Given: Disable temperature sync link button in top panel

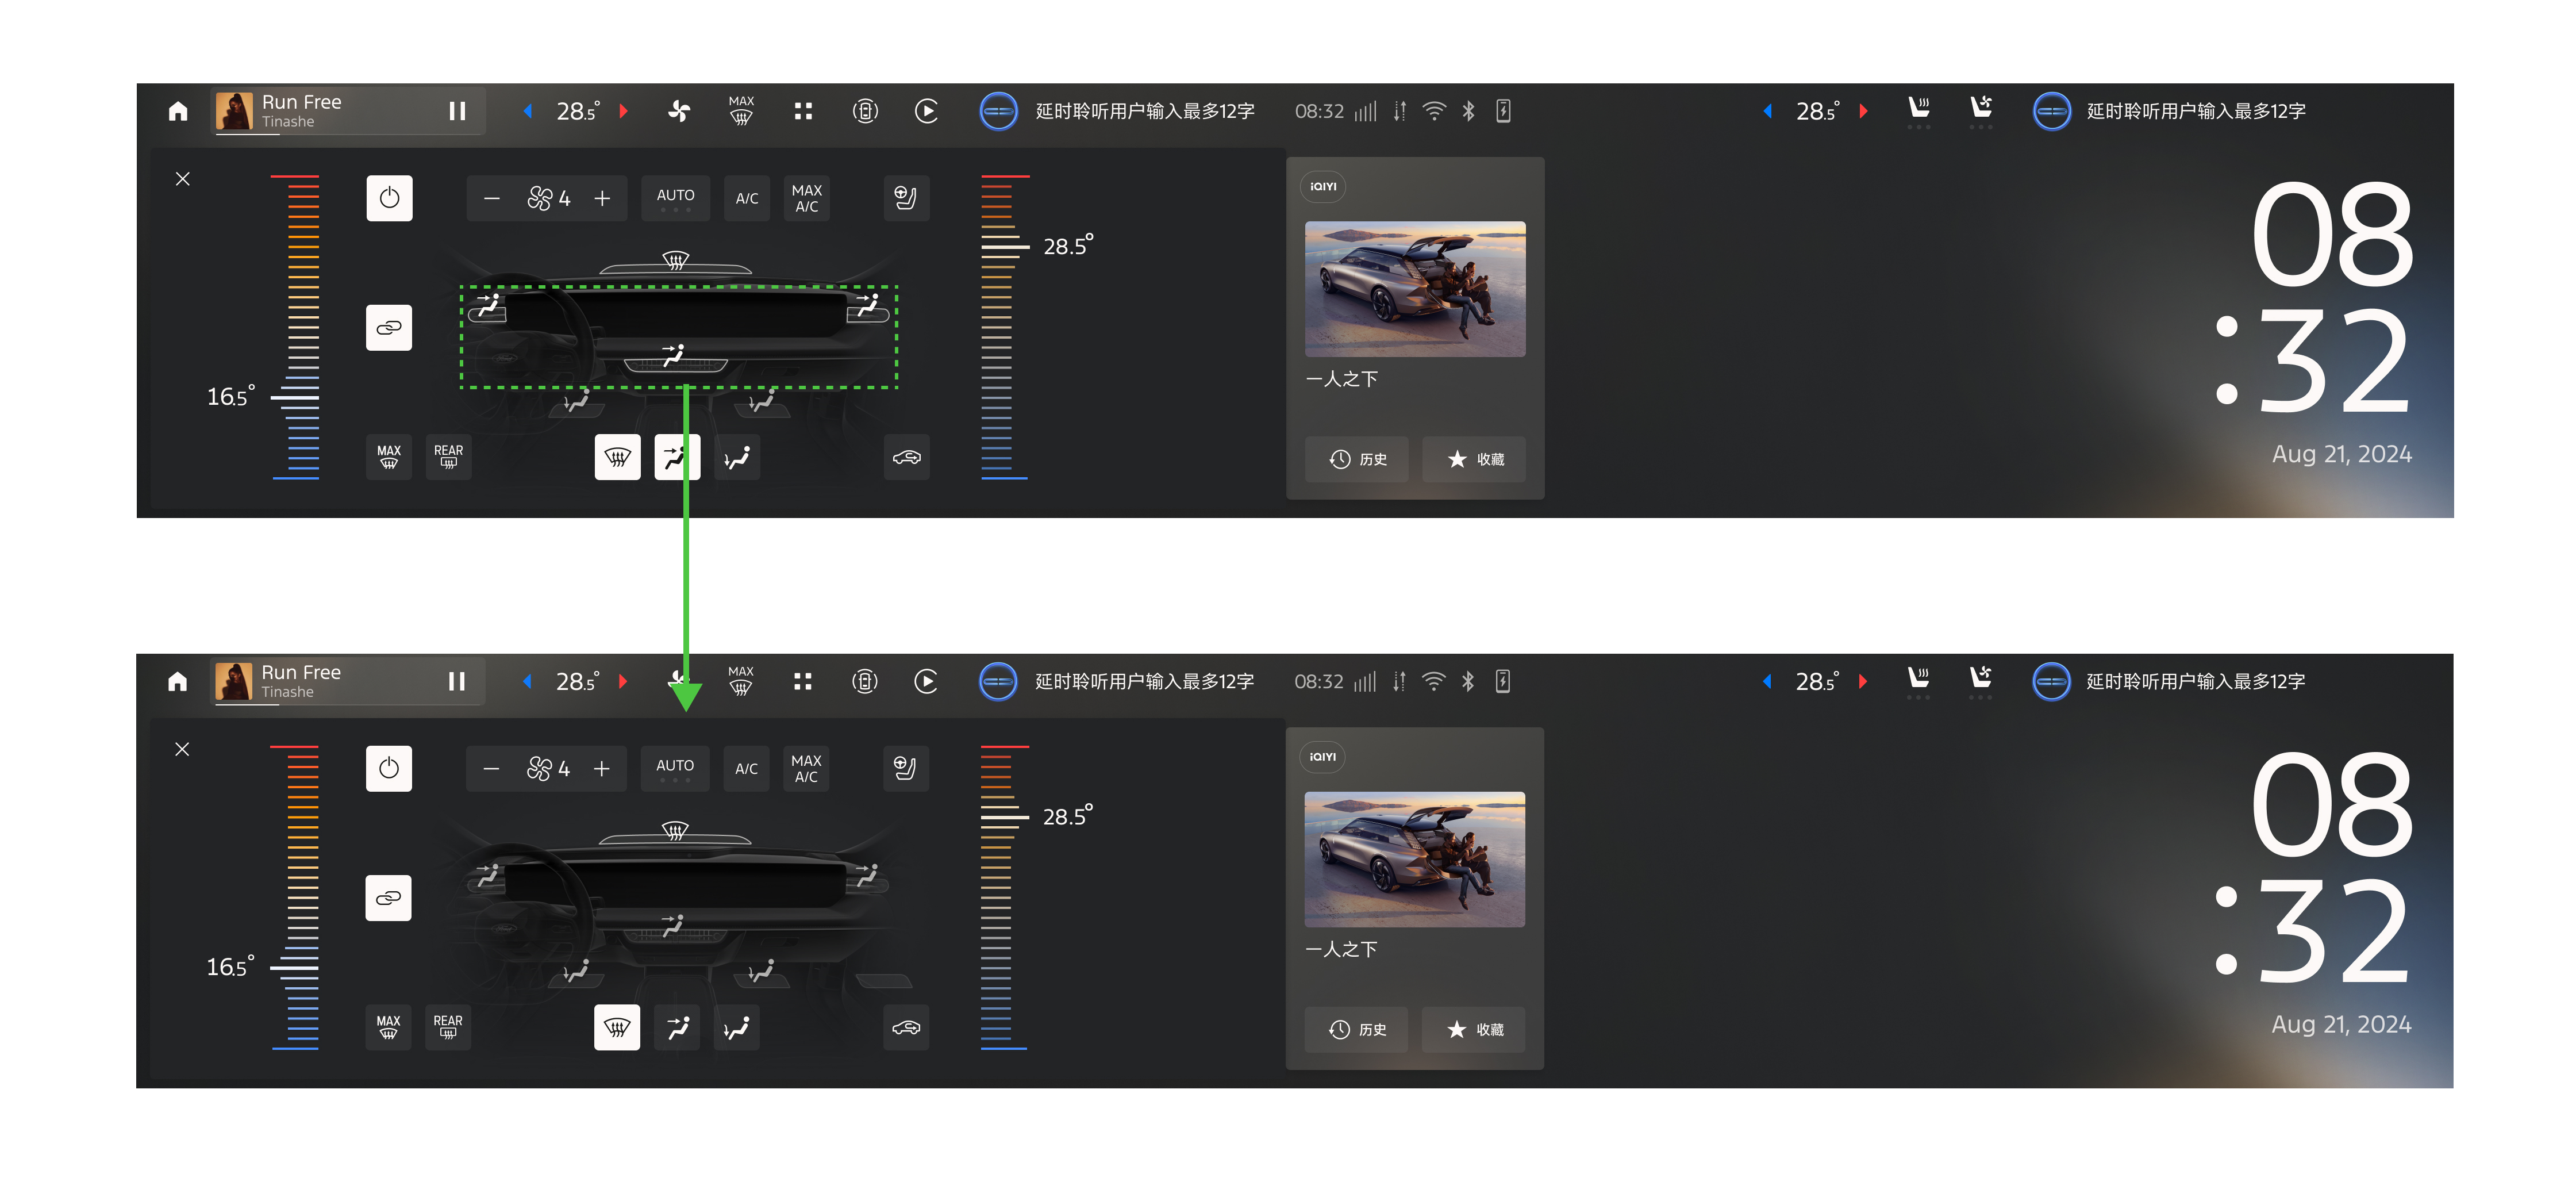Looking at the screenshot, I should (x=389, y=328).
